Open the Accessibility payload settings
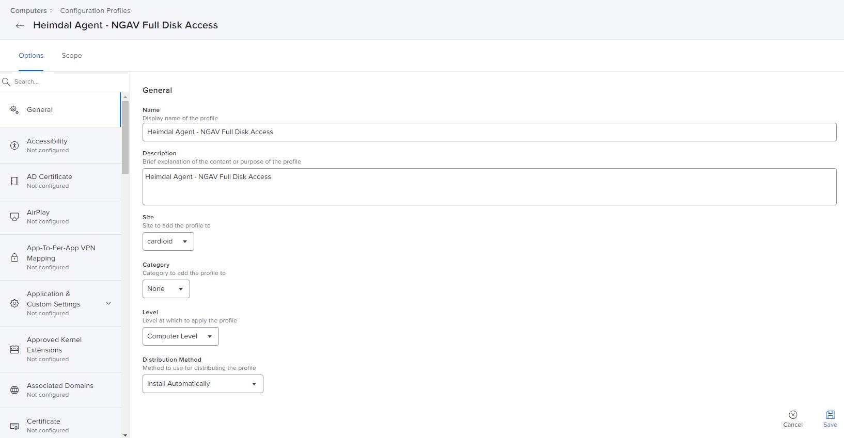This screenshot has width=844, height=438. pyautogui.click(x=60, y=145)
